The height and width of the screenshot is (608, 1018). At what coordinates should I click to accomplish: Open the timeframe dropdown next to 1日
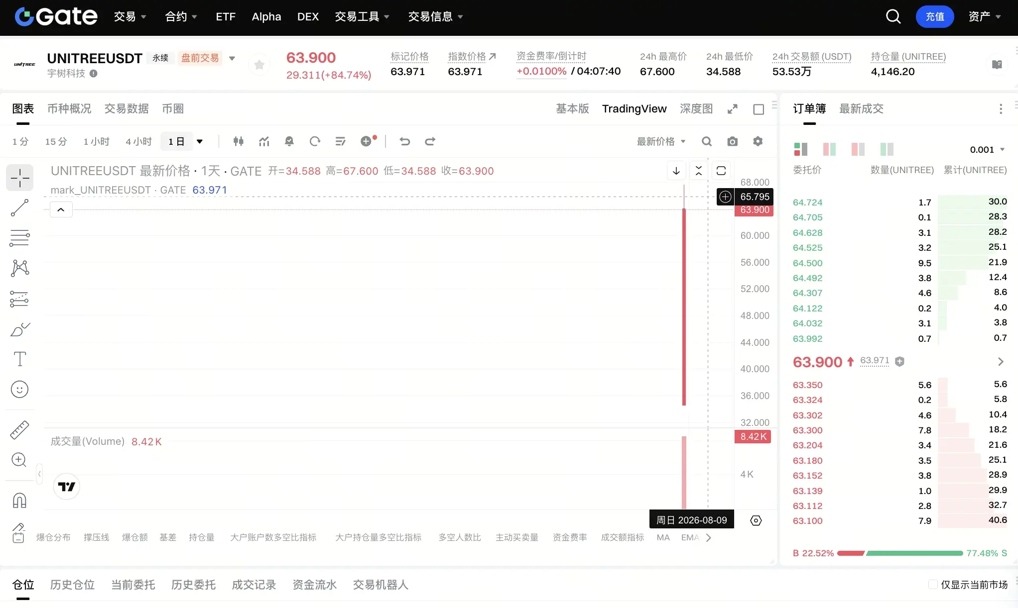[200, 142]
